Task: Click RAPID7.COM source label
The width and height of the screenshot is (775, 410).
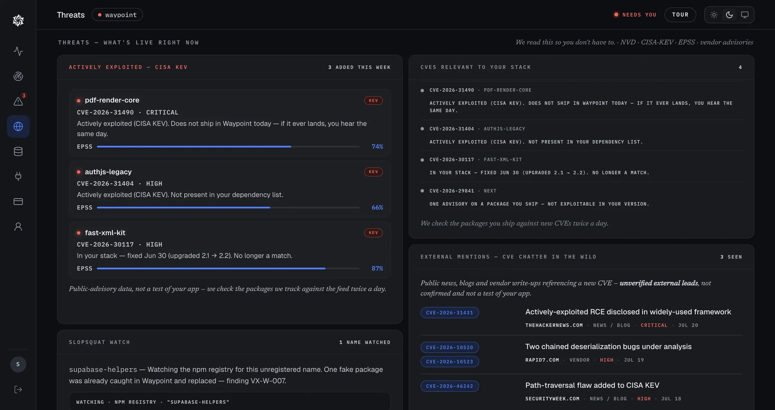Action: pos(542,360)
